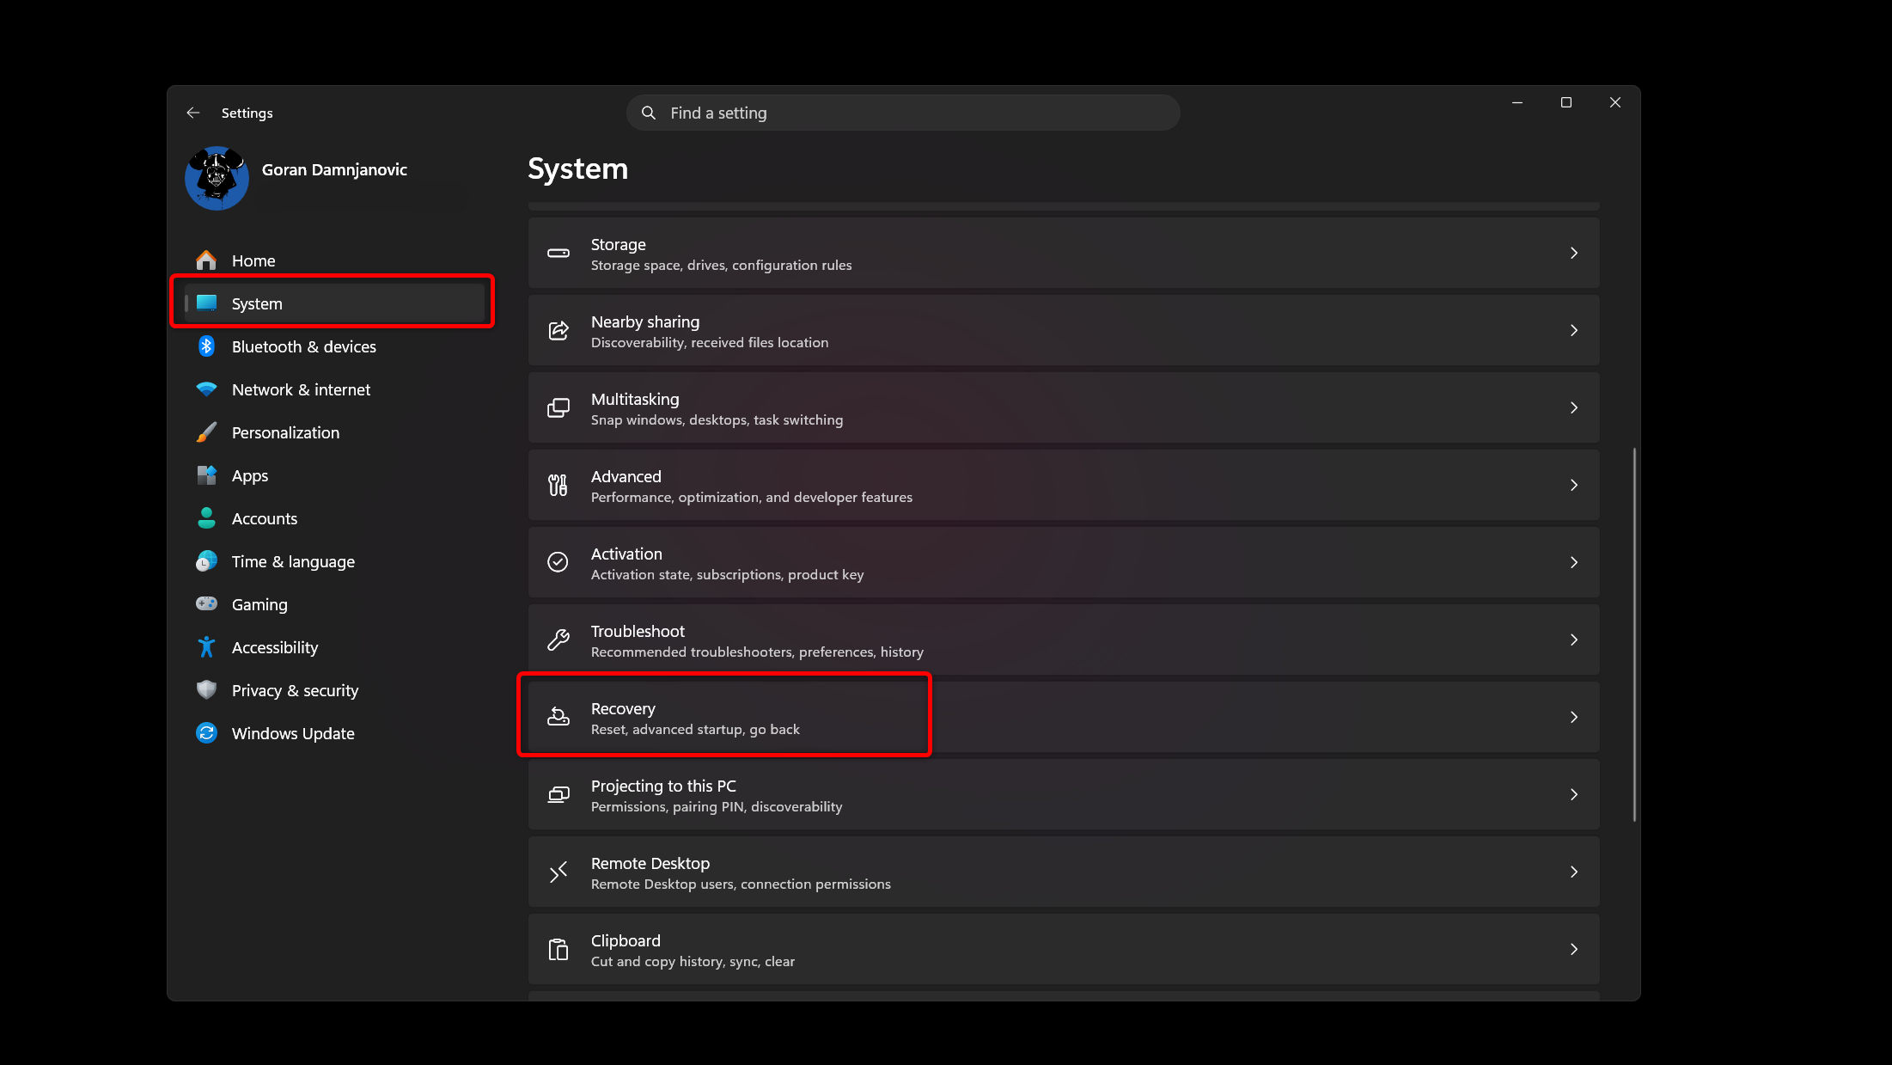The image size is (1892, 1065).
Task: Click 'Discoverability, received files location' text
Action: pyautogui.click(x=710, y=343)
